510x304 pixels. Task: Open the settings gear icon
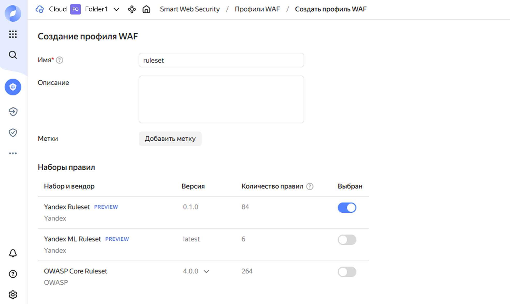pos(13,294)
